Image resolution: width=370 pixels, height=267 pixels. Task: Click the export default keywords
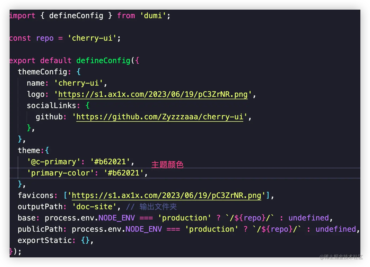[40, 61]
